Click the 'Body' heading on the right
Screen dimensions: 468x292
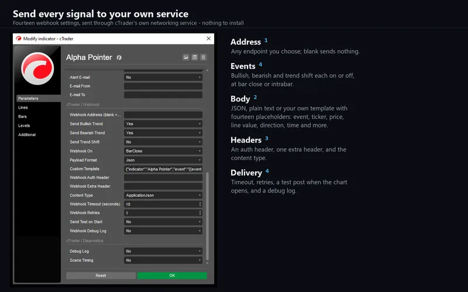point(240,99)
